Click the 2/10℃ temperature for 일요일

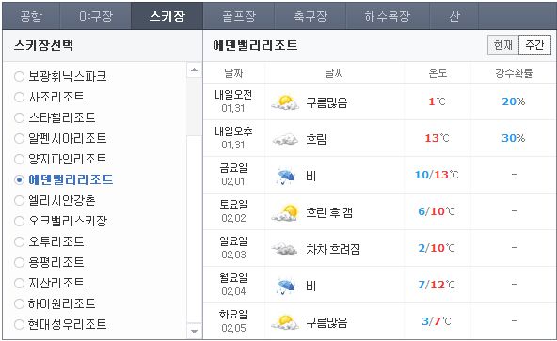point(437,248)
